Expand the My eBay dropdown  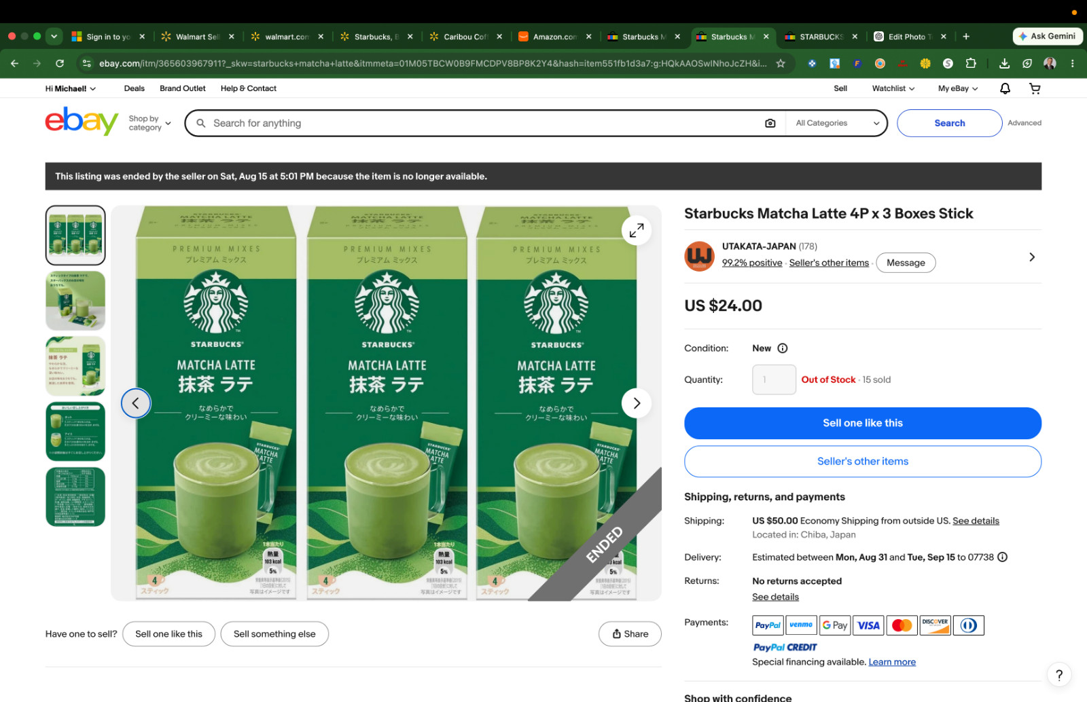pyautogui.click(x=958, y=88)
